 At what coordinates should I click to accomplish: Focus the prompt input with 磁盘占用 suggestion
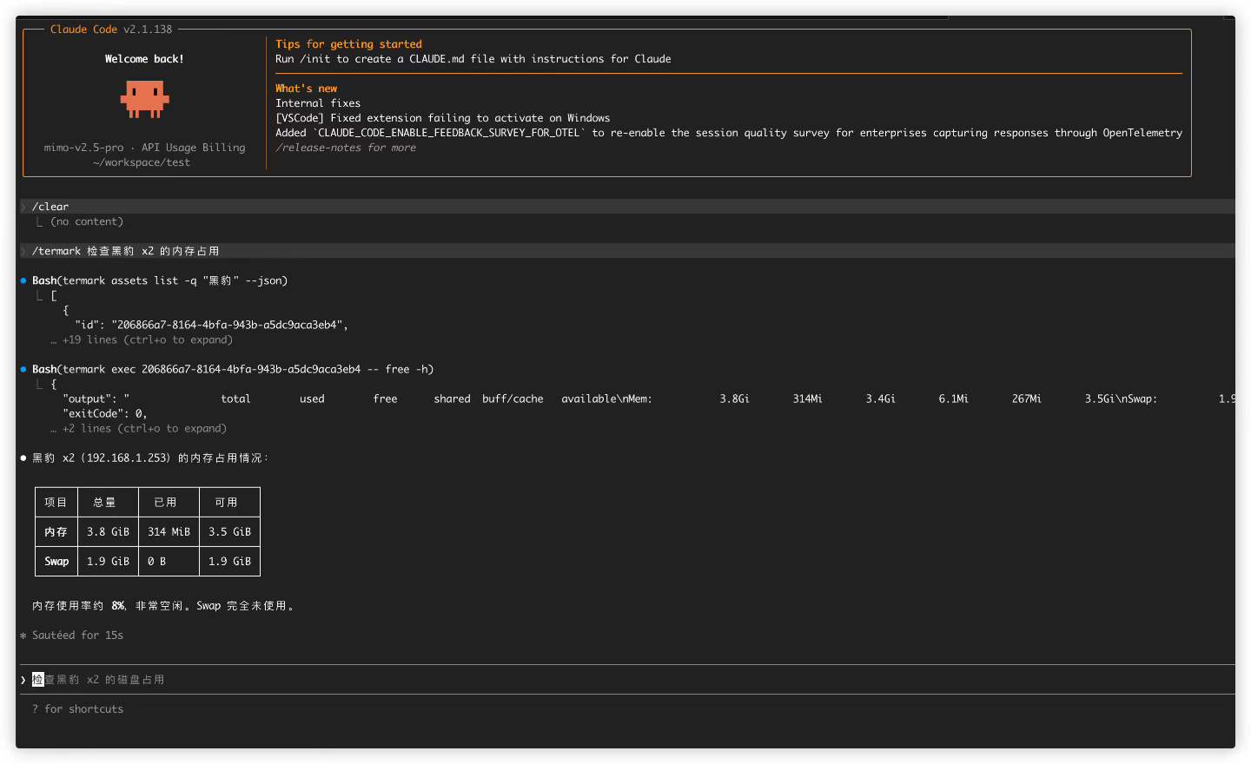pyautogui.click(x=625, y=680)
